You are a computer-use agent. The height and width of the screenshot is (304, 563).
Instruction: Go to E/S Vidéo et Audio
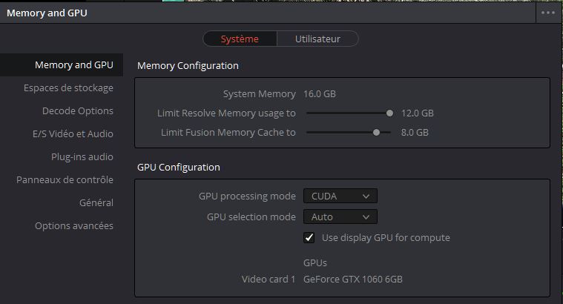coord(73,134)
